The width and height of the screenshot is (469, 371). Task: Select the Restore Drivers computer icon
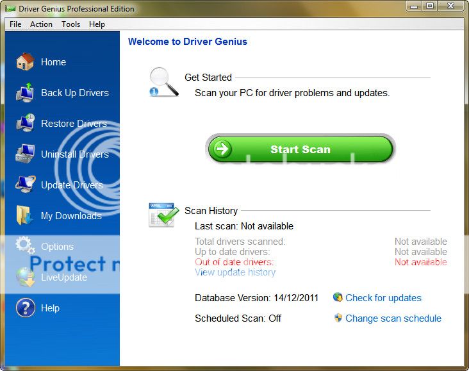pyautogui.click(x=25, y=123)
